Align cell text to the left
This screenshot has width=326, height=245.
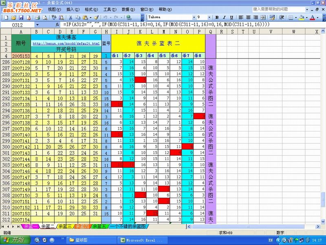241,17
